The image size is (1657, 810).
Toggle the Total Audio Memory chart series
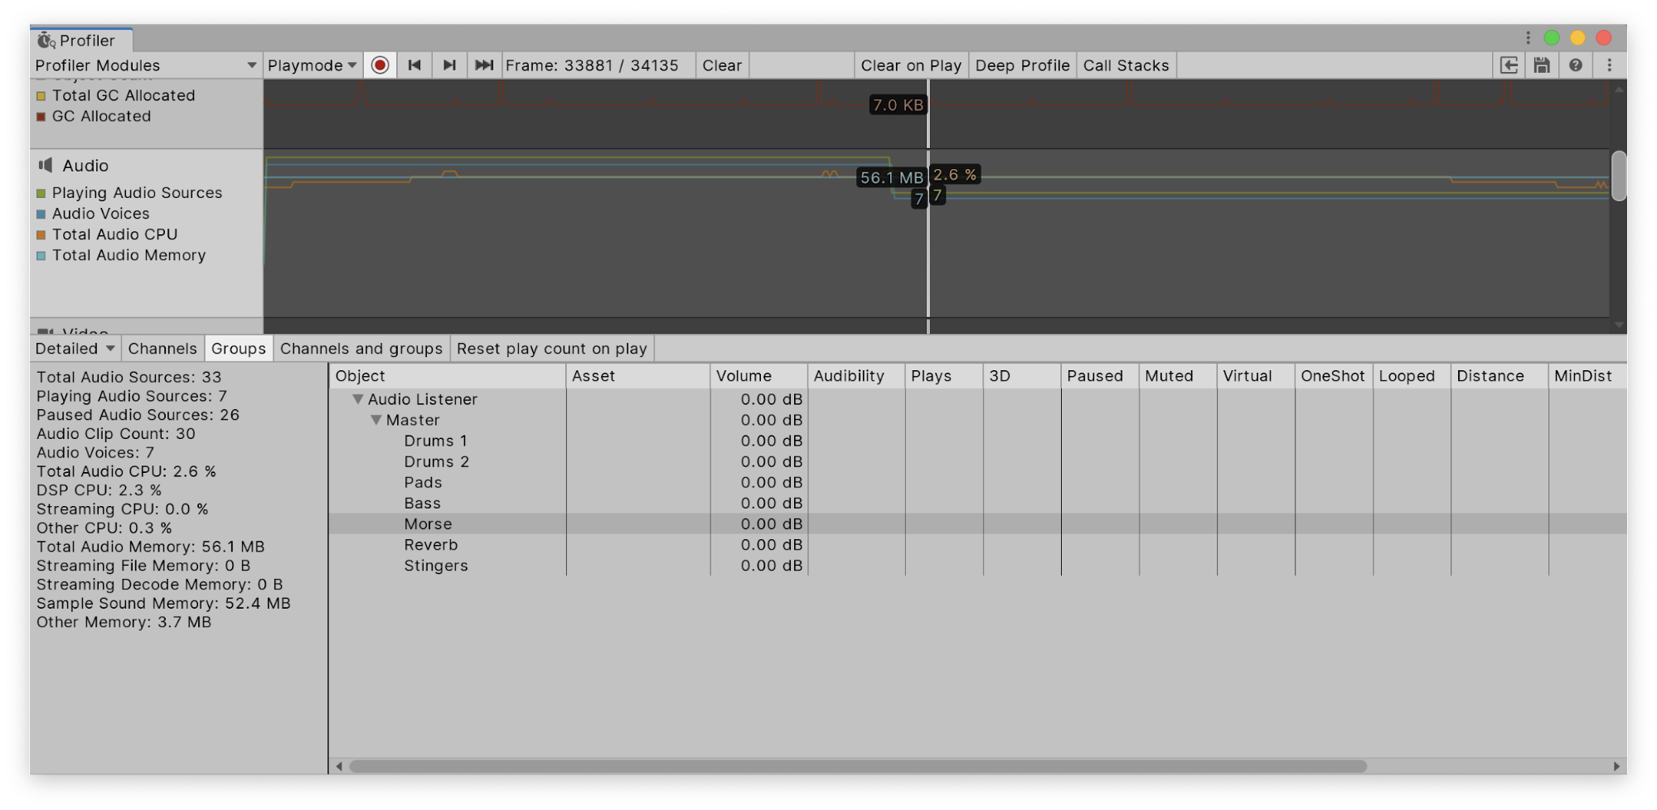coord(41,256)
